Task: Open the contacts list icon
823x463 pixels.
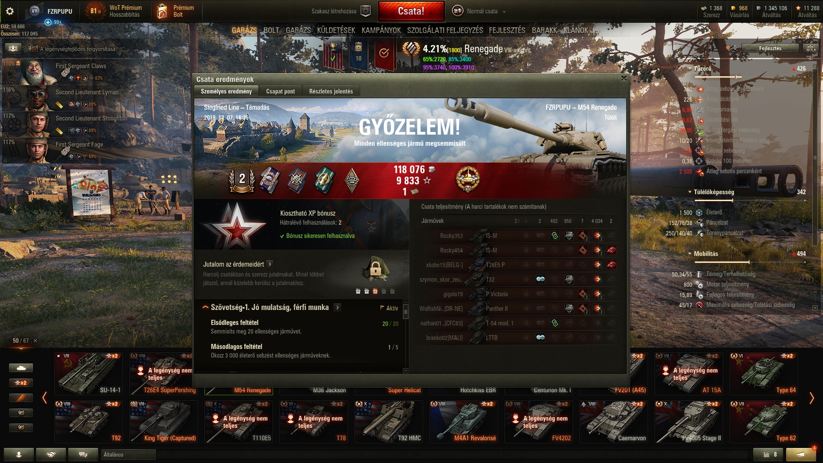Action: [19, 454]
